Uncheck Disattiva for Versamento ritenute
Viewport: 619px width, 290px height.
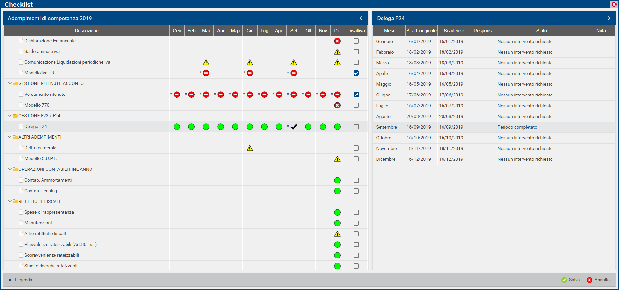coord(356,95)
